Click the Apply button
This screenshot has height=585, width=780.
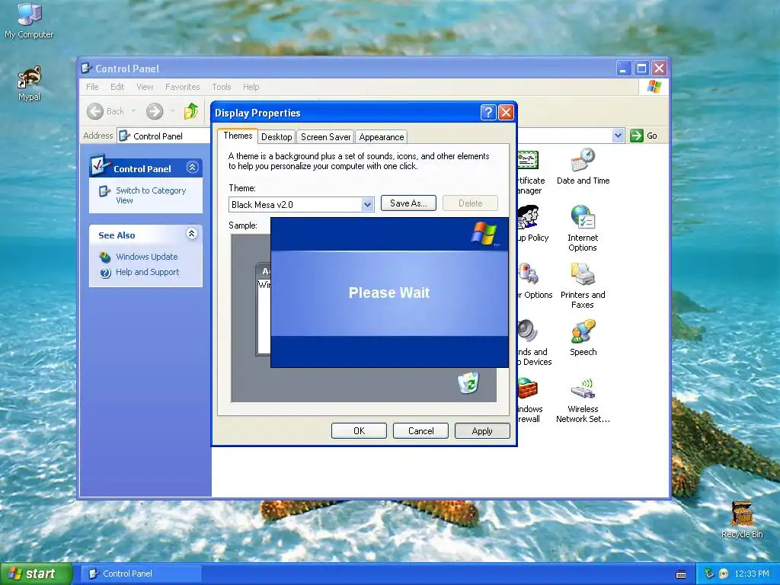tap(482, 431)
